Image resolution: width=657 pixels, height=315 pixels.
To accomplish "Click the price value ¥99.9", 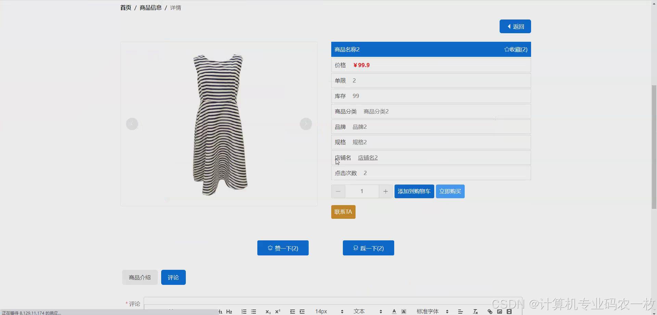I will [361, 65].
